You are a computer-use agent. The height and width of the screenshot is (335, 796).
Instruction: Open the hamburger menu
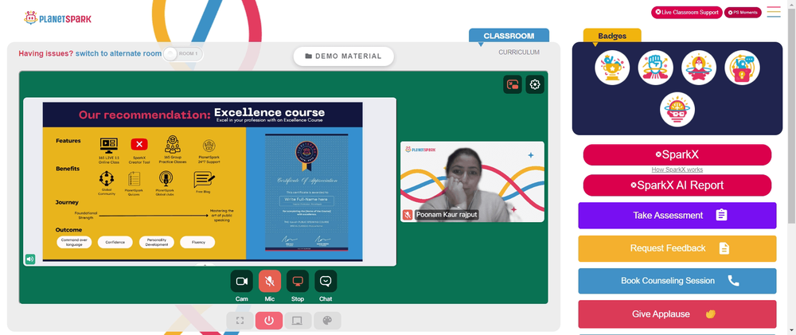(774, 12)
